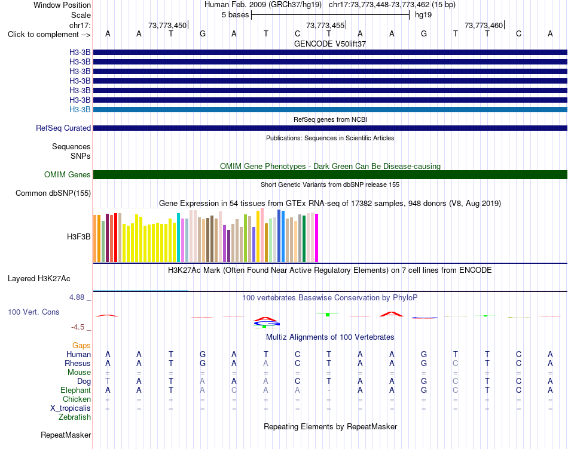Image resolution: width=568 pixels, height=449 pixels.
Task: Click 'Human Feb. 2009 (GRCh37/hg19)' assembly text
Action: (263, 5)
